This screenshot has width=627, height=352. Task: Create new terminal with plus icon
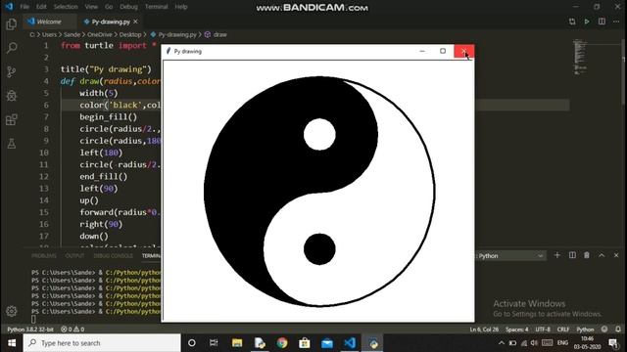pos(557,255)
